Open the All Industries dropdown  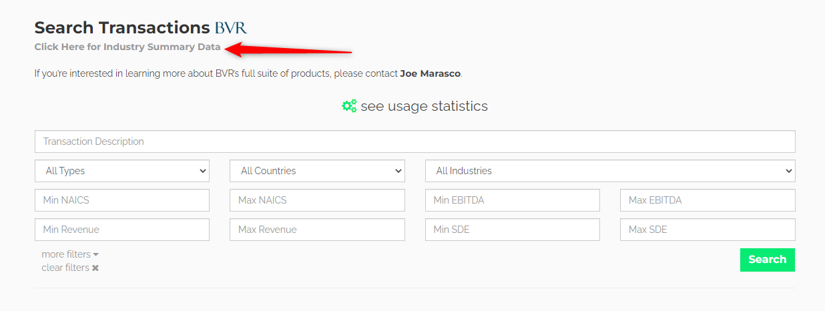pyautogui.click(x=609, y=171)
